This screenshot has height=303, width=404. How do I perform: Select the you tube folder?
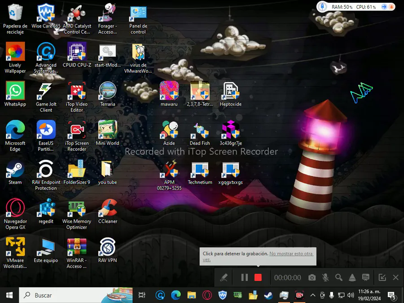[x=107, y=172]
